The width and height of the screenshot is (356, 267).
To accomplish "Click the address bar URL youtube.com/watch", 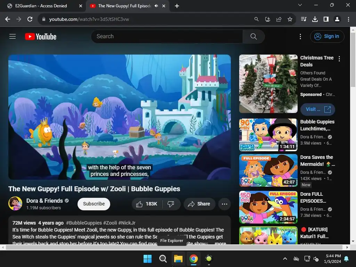I will tap(89, 19).
